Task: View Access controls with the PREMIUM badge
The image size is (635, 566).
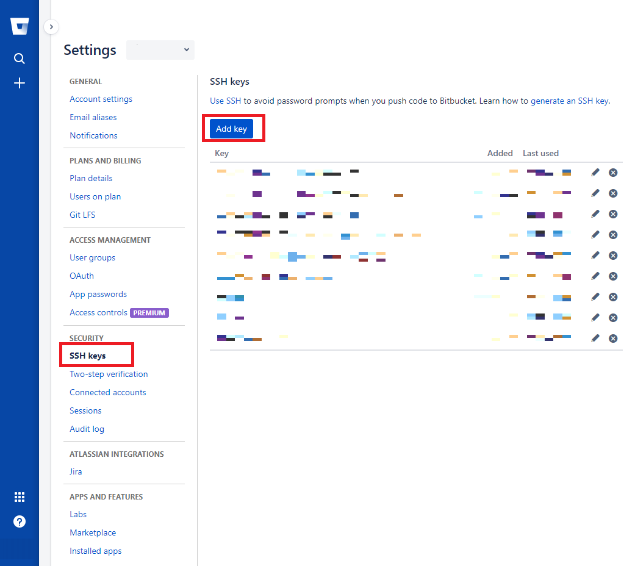Action: tap(98, 312)
